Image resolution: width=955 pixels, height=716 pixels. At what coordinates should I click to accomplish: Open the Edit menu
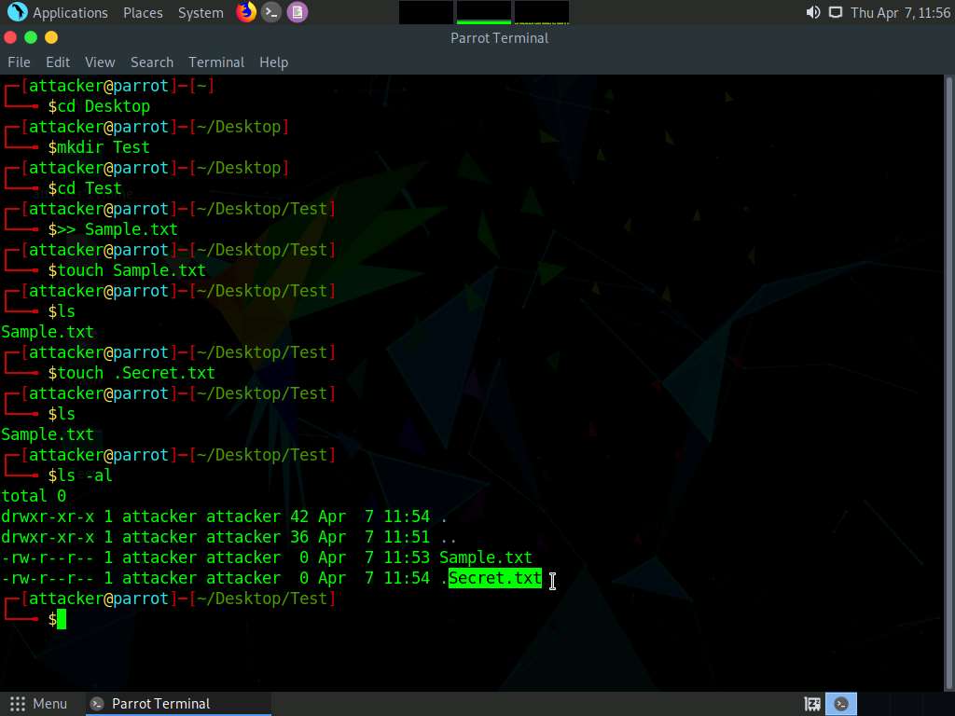(58, 62)
